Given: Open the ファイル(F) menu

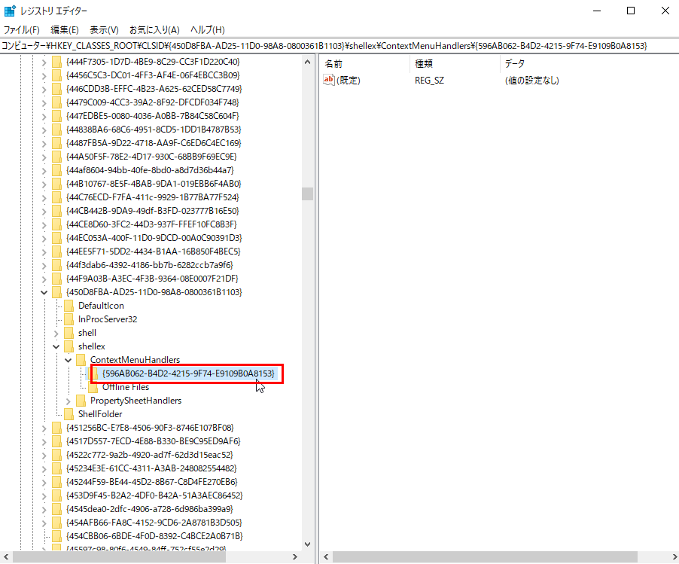Looking at the screenshot, I should pyautogui.click(x=22, y=30).
